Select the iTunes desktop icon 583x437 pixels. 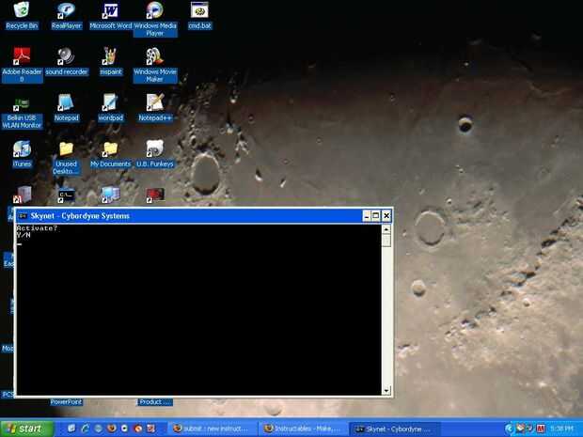pos(22,154)
